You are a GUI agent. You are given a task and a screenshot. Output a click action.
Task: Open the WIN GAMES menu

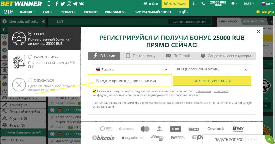(x=115, y=12)
